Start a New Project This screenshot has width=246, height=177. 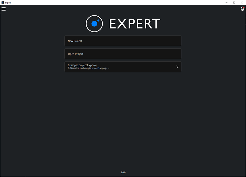pos(123,41)
